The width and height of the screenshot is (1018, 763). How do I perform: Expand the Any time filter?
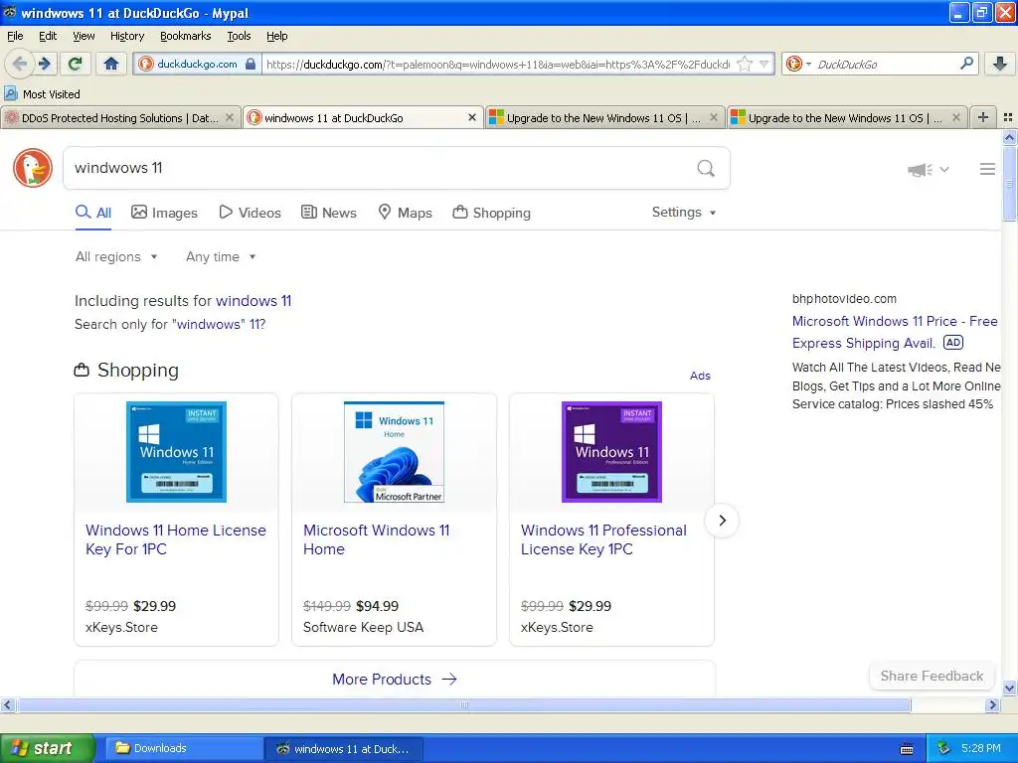(221, 257)
